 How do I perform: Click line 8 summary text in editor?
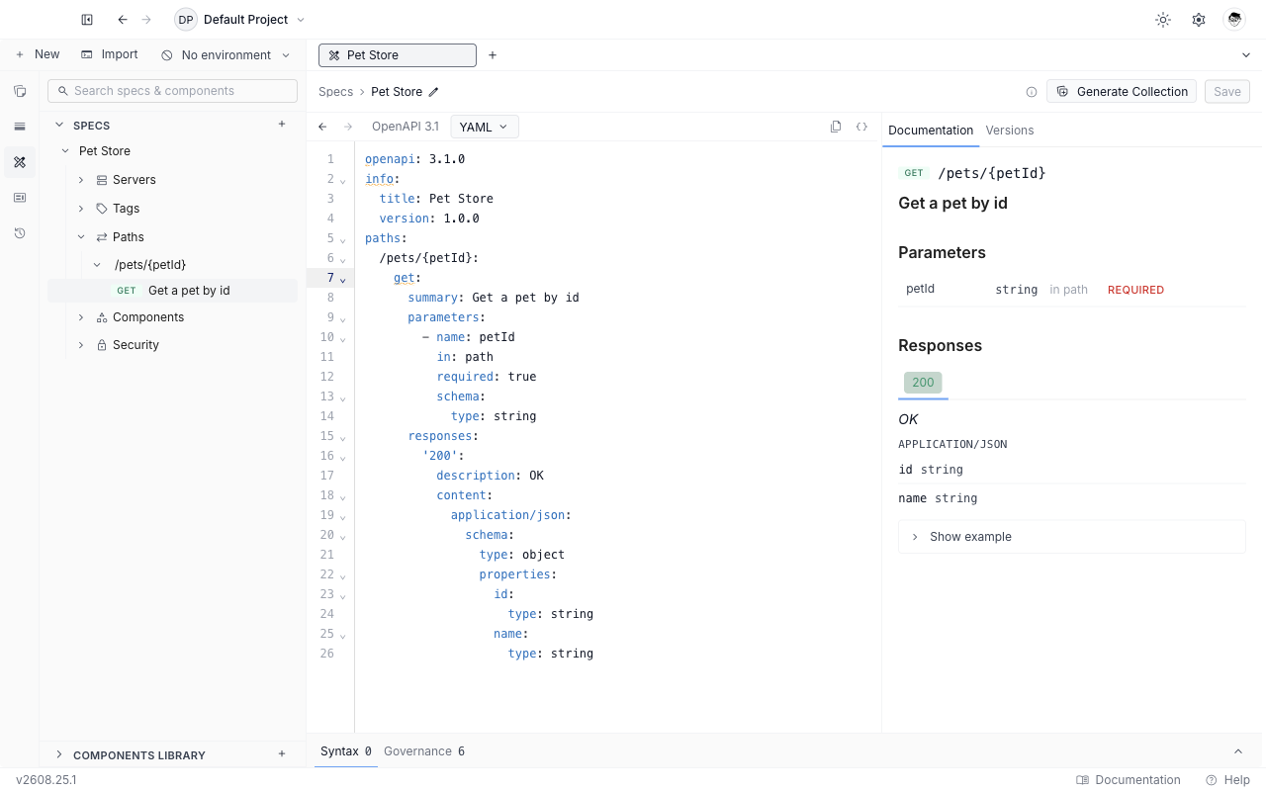494,298
